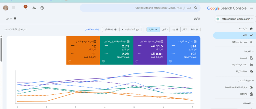This screenshot has width=256, height=109.
Task: Click the tasrih-office property favicon
Action: (218, 19)
